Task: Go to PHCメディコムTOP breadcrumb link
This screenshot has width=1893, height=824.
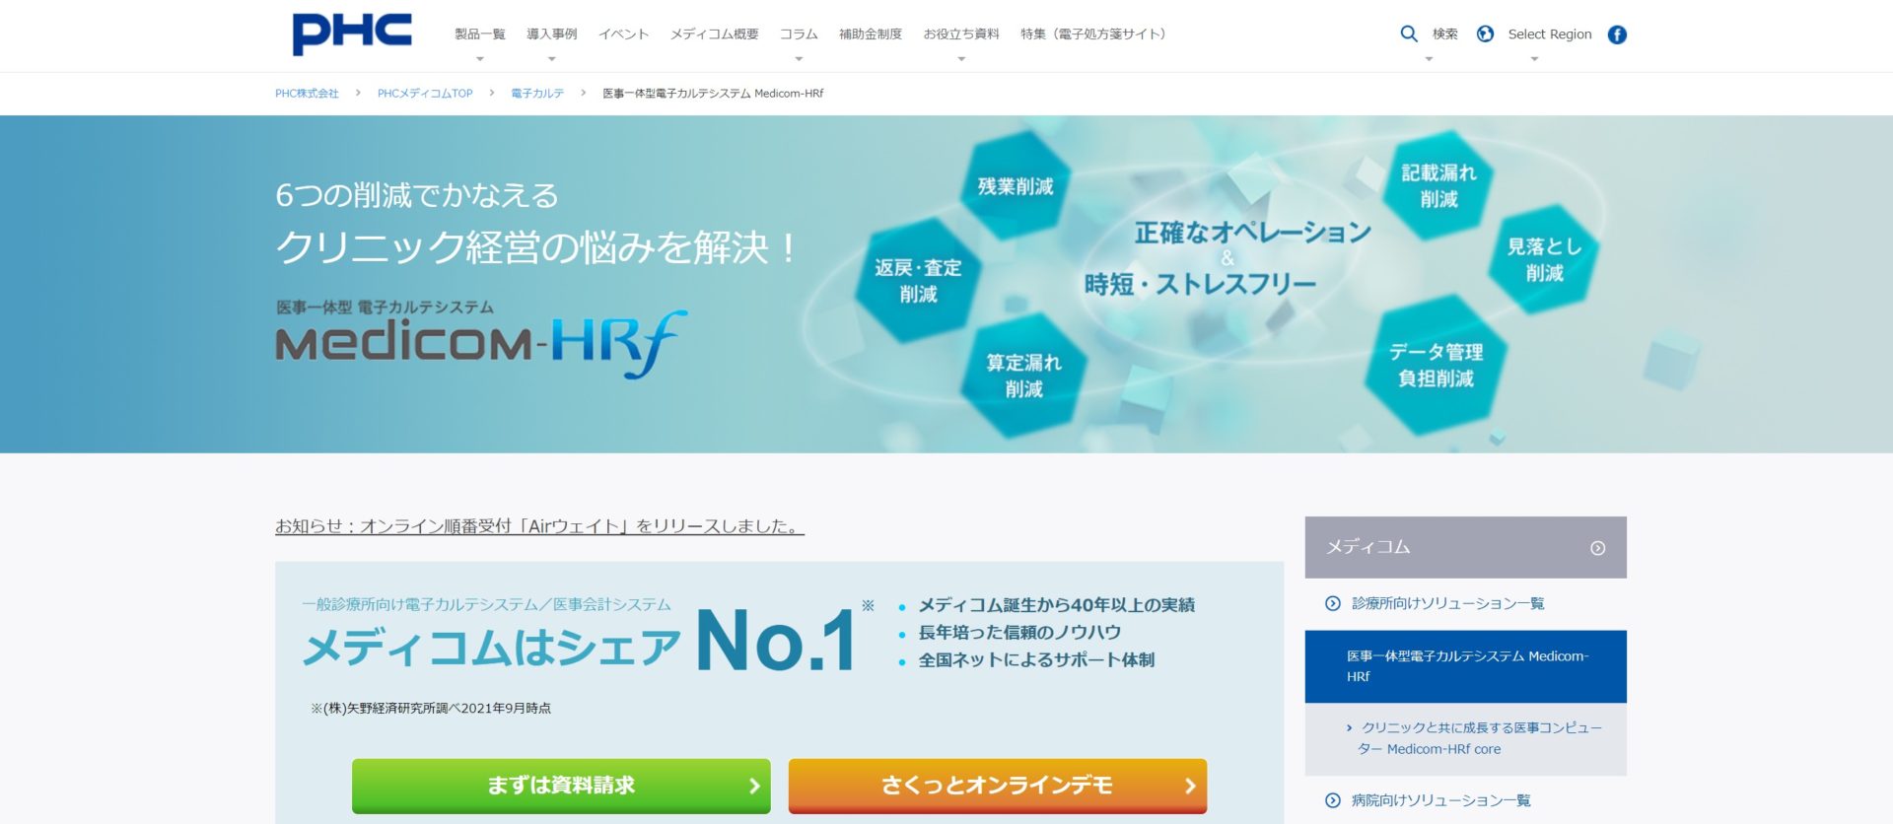Action: pyautogui.click(x=425, y=94)
